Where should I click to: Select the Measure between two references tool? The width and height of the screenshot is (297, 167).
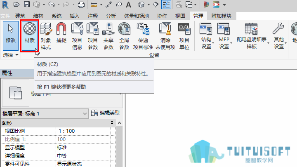coord(94,5)
